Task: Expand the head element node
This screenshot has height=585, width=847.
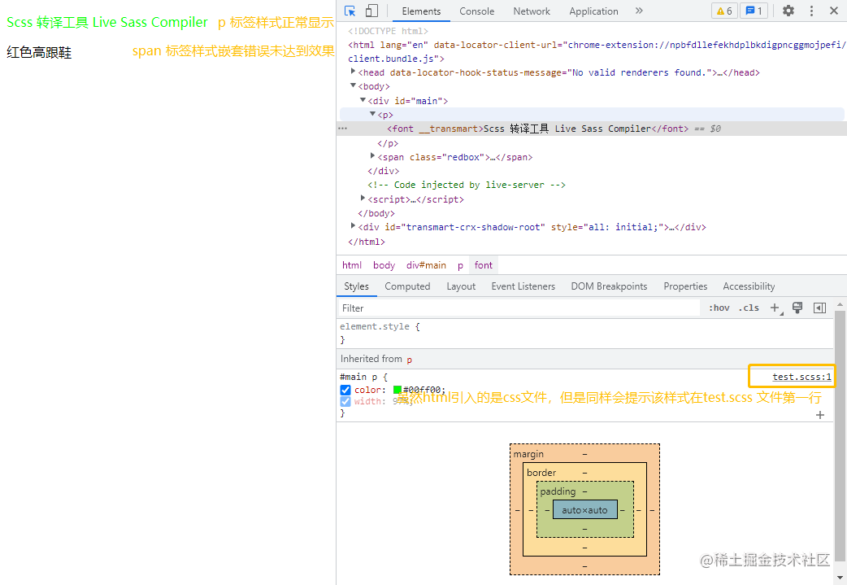Action: (x=353, y=72)
